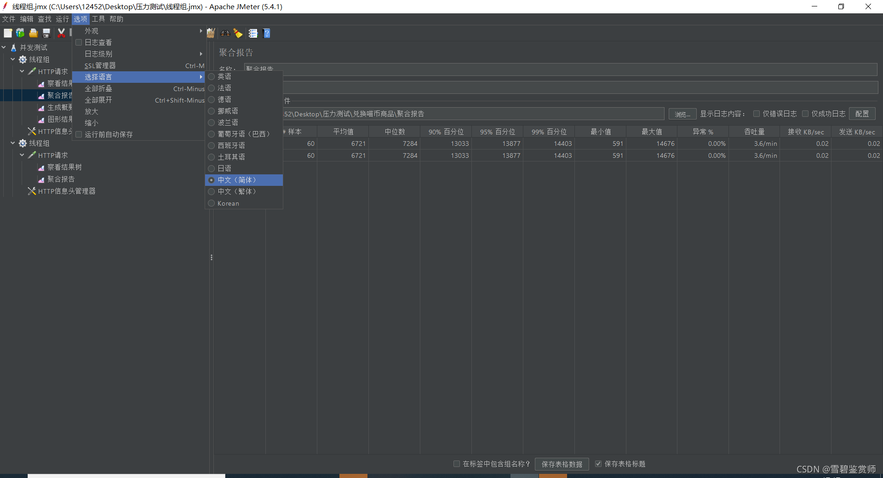Click the yellow broom Reset Search icon

click(x=238, y=33)
